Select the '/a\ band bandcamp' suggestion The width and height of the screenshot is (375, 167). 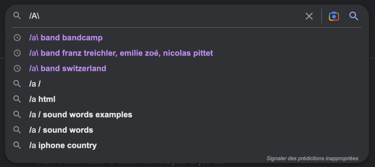tap(66, 38)
